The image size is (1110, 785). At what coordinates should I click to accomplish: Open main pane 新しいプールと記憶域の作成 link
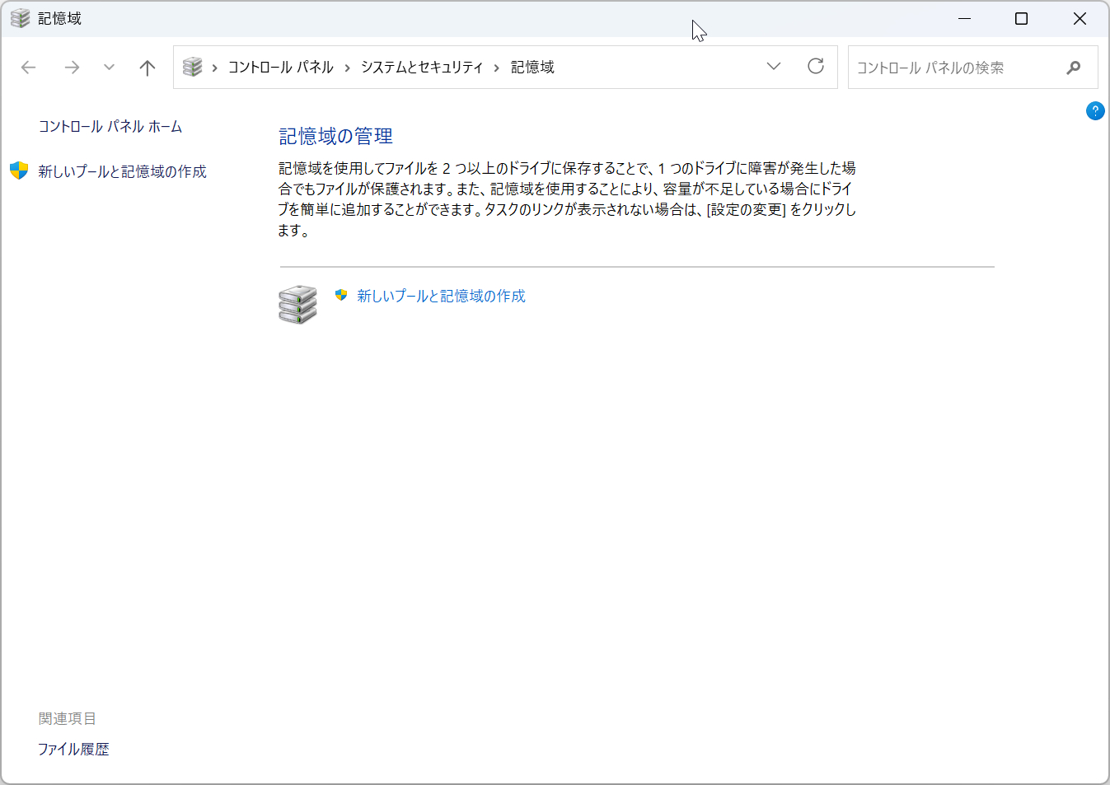[x=441, y=296]
